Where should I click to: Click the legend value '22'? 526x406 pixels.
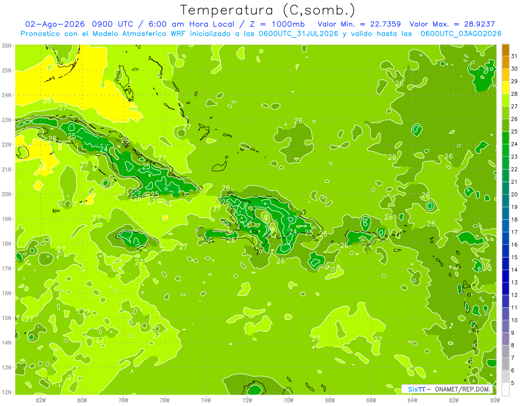coord(514,169)
